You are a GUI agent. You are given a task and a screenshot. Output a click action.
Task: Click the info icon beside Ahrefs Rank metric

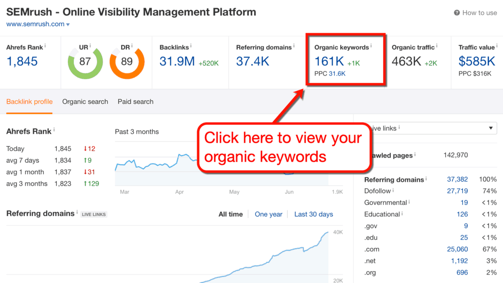(45, 46)
